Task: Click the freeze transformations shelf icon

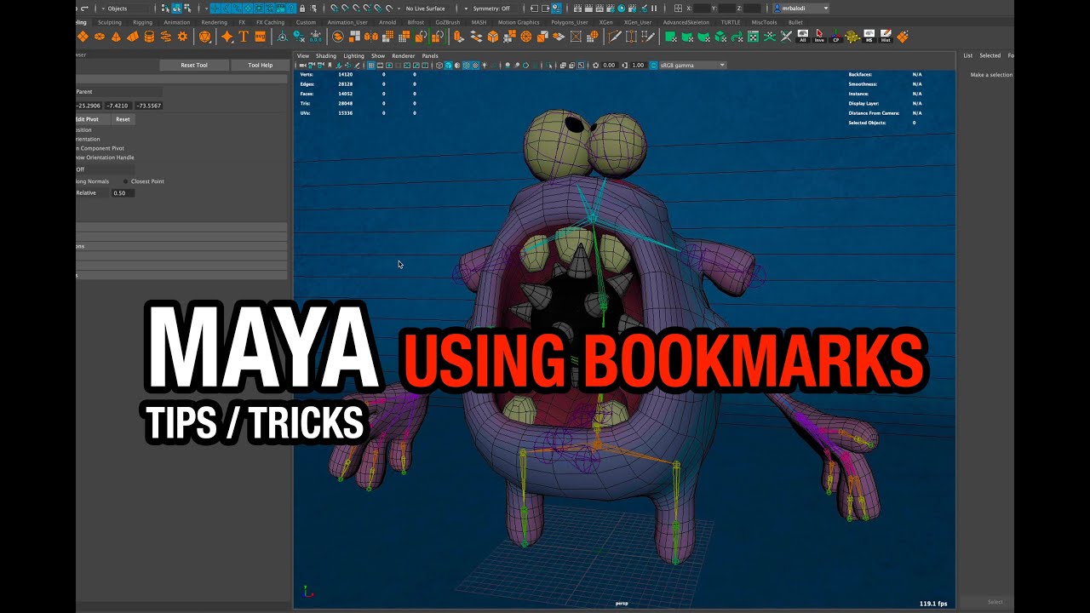Action: (x=316, y=37)
